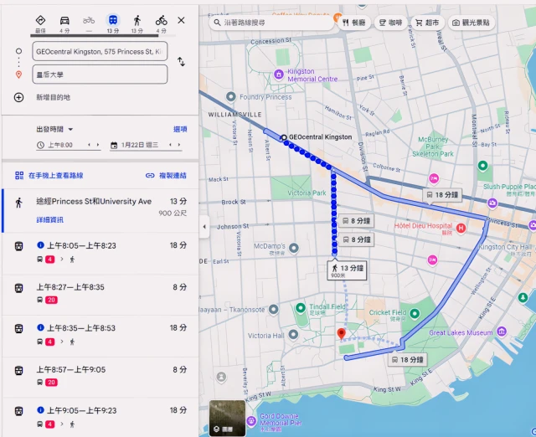Switch to cycling directions mode
Screen dimensions: 536x437
(162, 24)
